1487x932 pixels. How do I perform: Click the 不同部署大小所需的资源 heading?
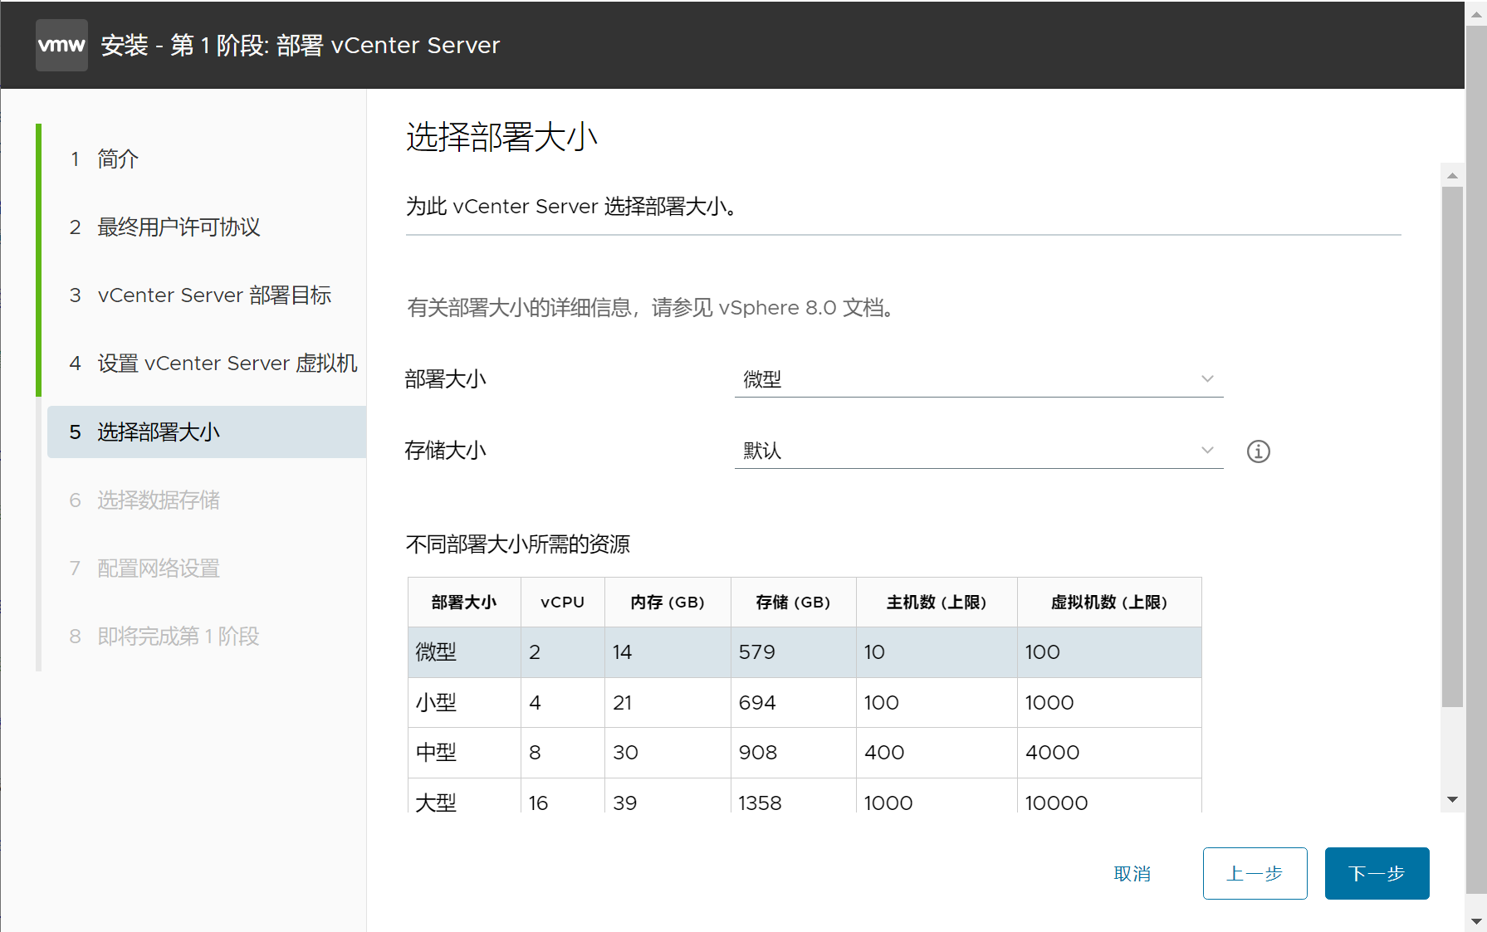coord(517,544)
